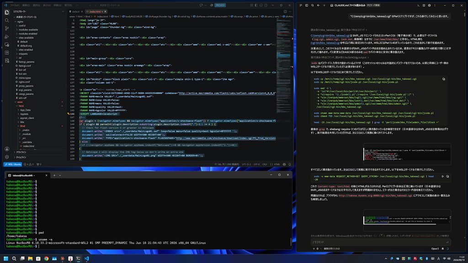
Task: Run the sudo -u www-data command block
Action: [x=442, y=176]
